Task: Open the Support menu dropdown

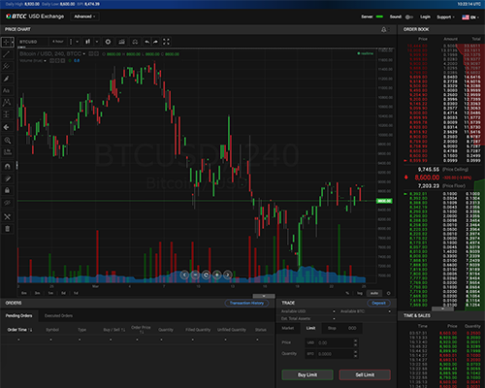Action: 445,17
